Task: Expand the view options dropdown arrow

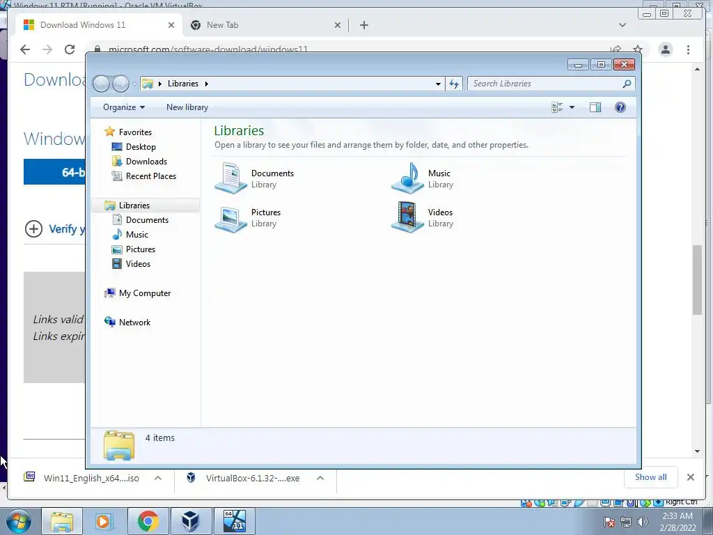Action: click(x=572, y=107)
